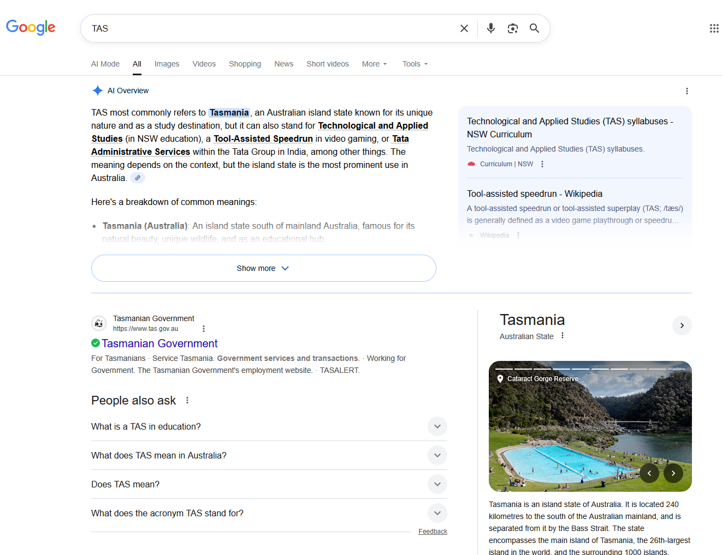The height and width of the screenshot is (555, 722).
Task: Open Technological and Applied Studies syllabuses source
Action: (x=570, y=128)
